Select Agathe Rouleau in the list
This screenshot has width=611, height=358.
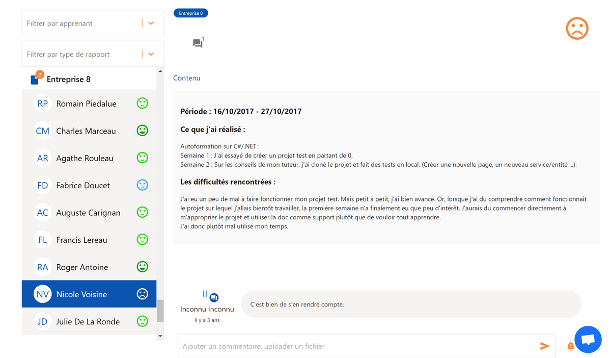(x=89, y=158)
